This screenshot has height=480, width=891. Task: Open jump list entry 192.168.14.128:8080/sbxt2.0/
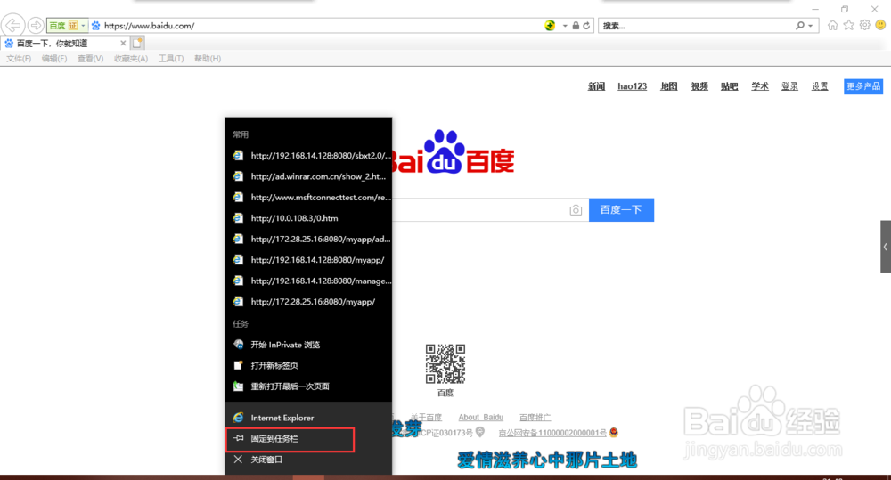pos(308,156)
